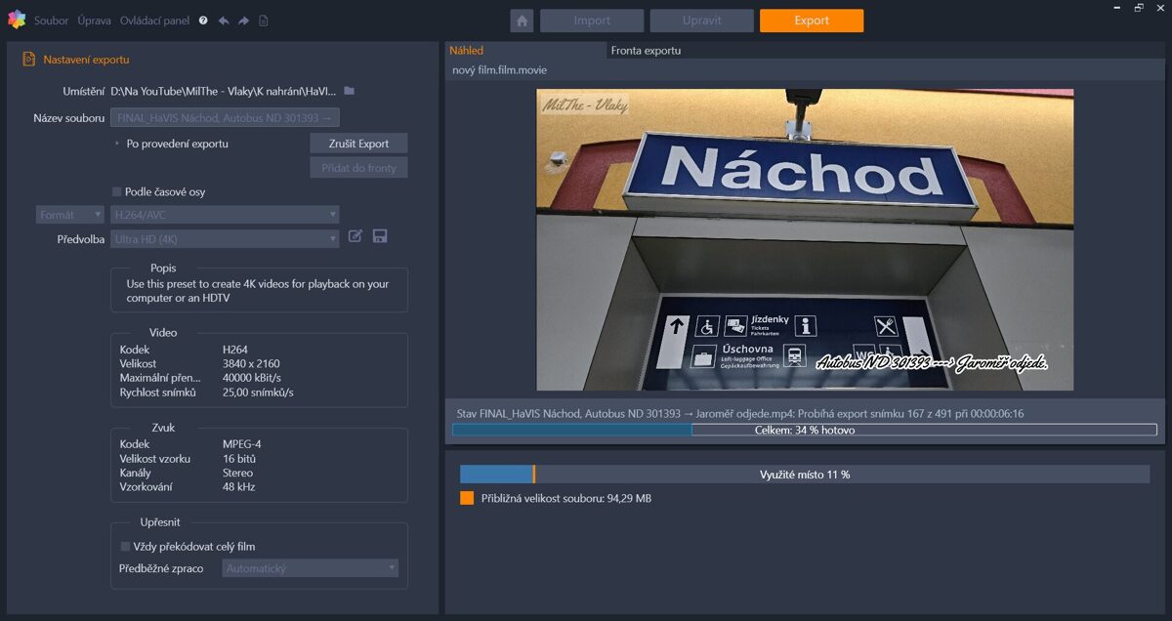Save the preset with the floppy disk icon
The image size is (1172, 621).
point(380,235)
